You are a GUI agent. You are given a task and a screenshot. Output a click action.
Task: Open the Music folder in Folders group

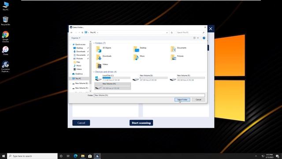[x=139, y=57]
